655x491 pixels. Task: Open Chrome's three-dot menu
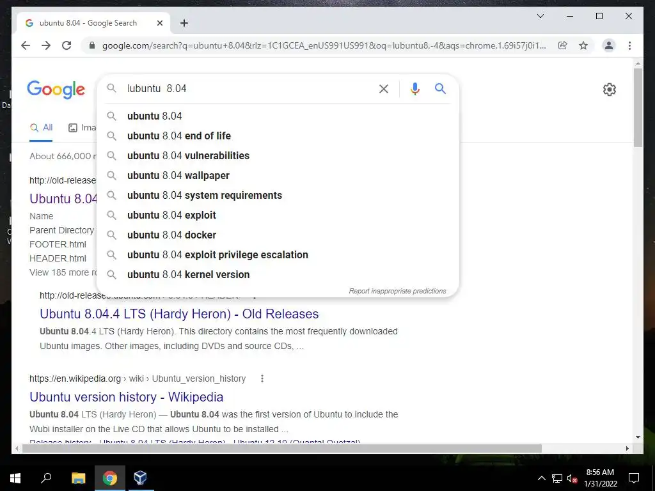pyautogui.click(x=629, y=45)
